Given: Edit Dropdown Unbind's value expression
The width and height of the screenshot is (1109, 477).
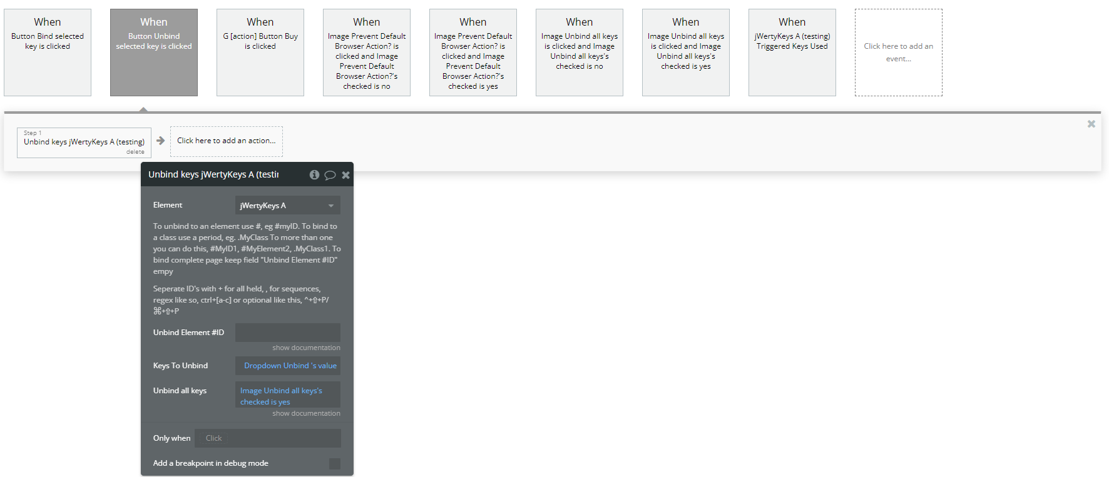Looking at the screenshot, I should pyautogui.click(x=288, y=366).
